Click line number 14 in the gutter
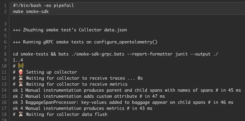The width and height of the screenshot is (245, 121). point(5,90)
